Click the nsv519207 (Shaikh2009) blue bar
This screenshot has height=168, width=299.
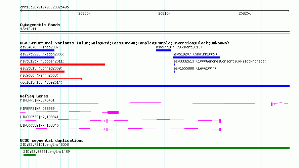click(x=197, y=57)
